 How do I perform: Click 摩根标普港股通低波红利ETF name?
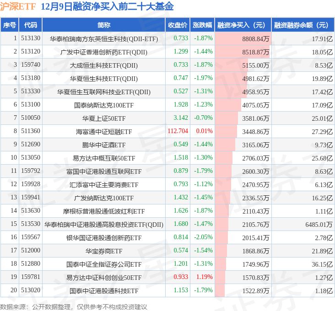tap(104, 211)
